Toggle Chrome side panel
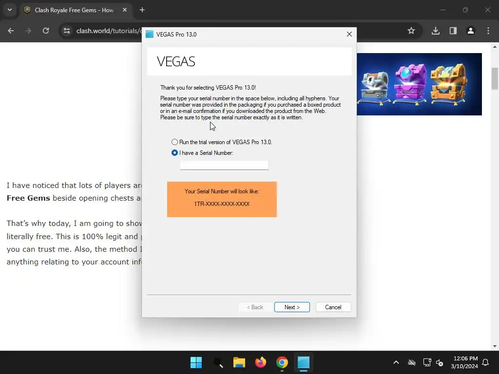Viewport: 499px width, 374px height. 453,31
